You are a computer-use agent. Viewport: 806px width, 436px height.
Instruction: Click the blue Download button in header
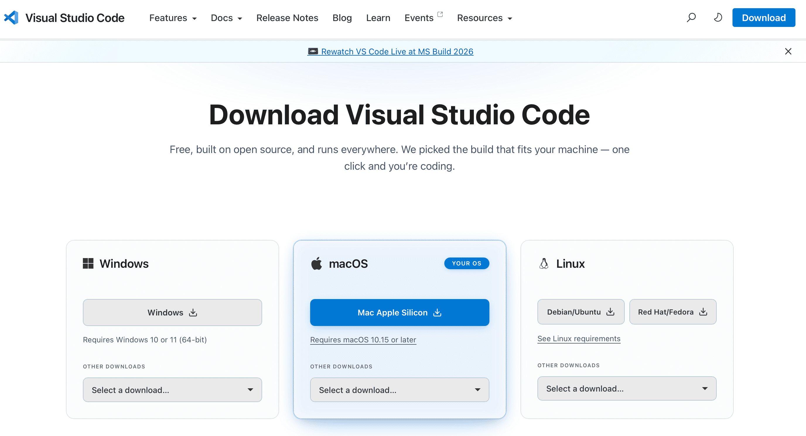click(764, 18)
